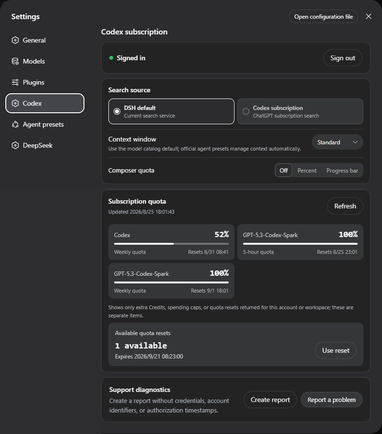382x434 pixels.
Task: Click the context window description about agent presets
Action: coord(204,149)
